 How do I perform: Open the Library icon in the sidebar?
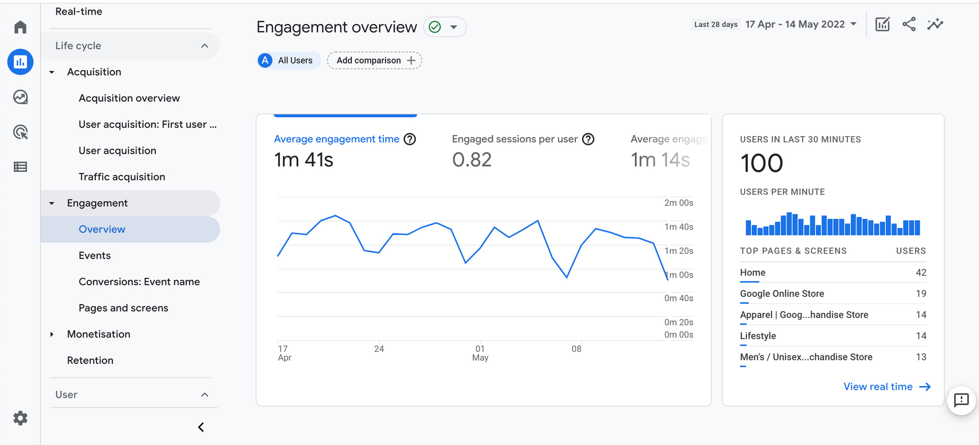pos(20,167)
